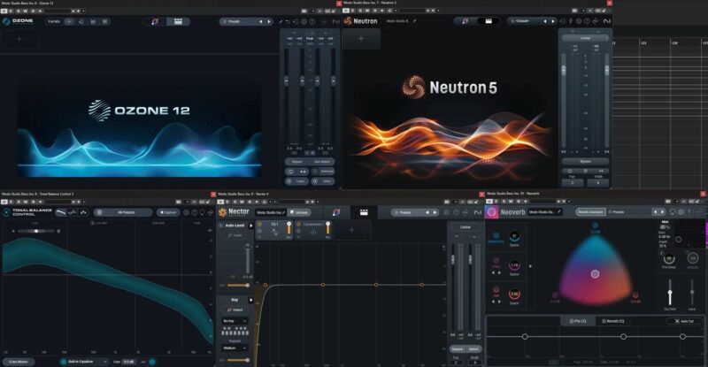This screenshot has height=367, width=708.
Task: Select third view in Tonal Balance Control
Action: point(83,212)
